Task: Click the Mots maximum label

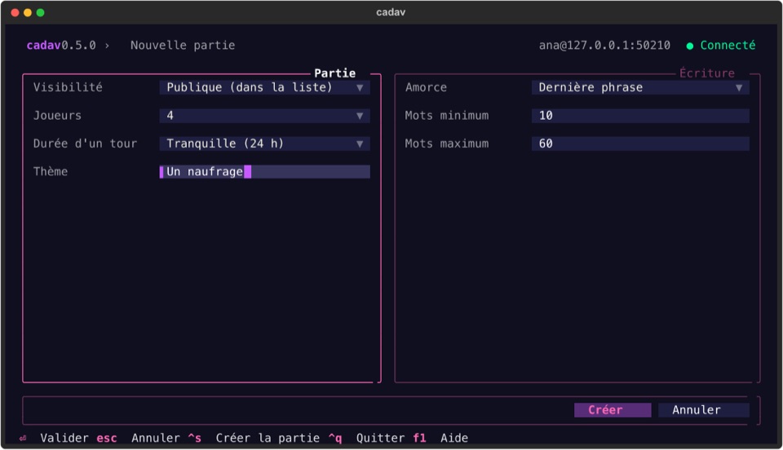Action: tap(447, 143)
